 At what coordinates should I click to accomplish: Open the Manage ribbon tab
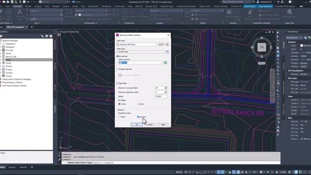pyautogui.click(x=56, y=6)
